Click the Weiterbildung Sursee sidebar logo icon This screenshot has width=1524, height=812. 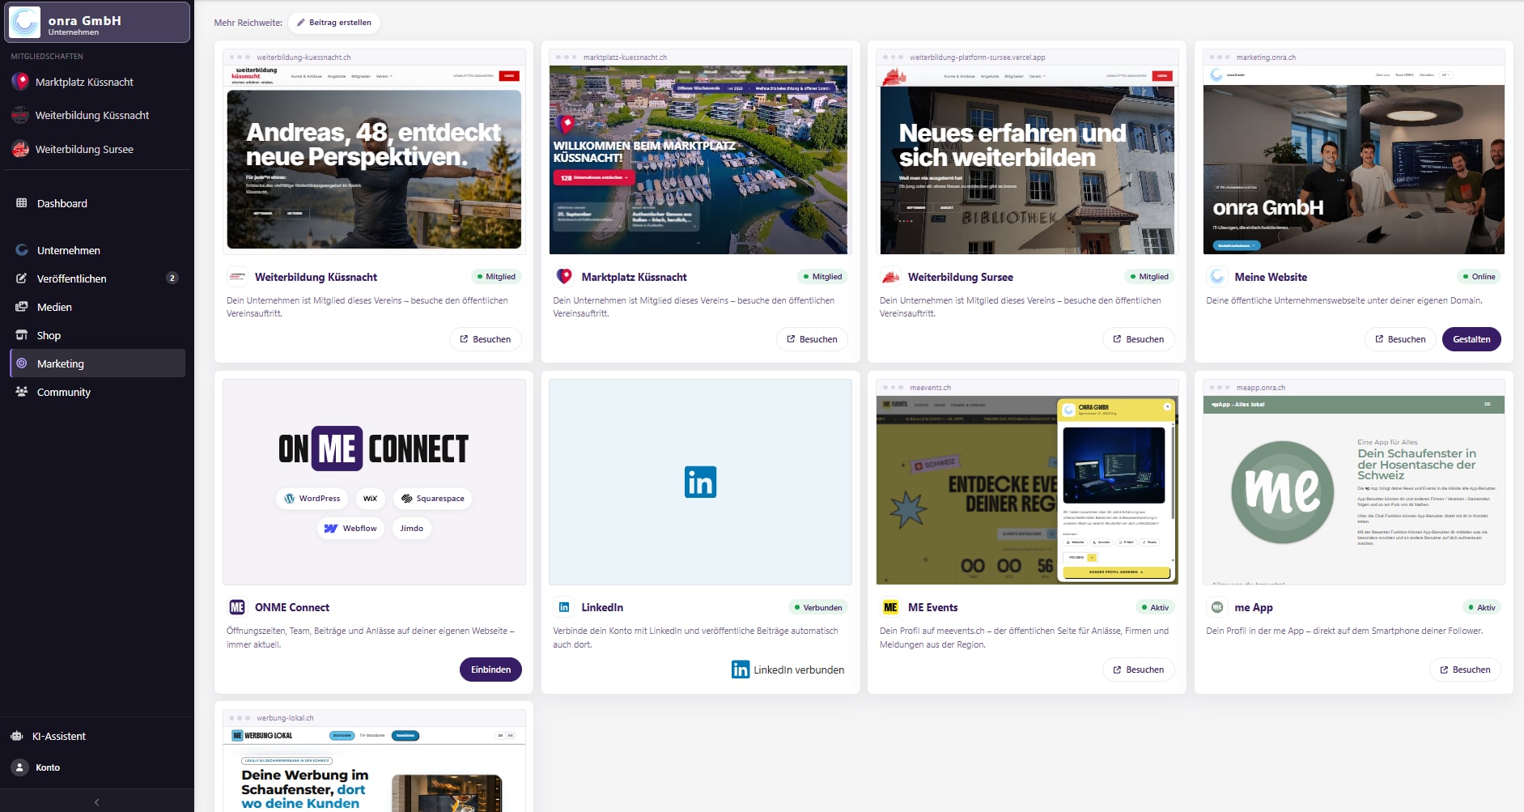click(20, 149)
